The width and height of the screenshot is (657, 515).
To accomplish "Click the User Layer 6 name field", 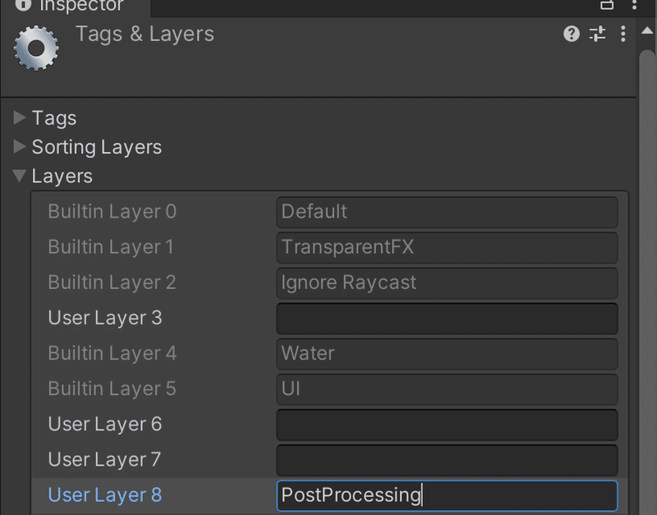I will 447,425.
